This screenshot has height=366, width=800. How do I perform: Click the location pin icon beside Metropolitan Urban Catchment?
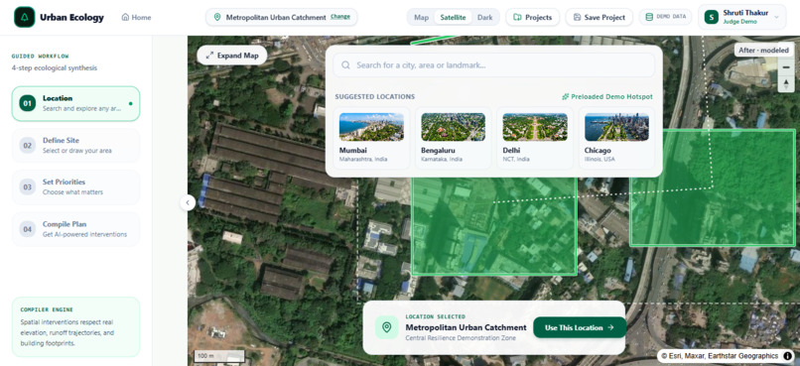217,17
